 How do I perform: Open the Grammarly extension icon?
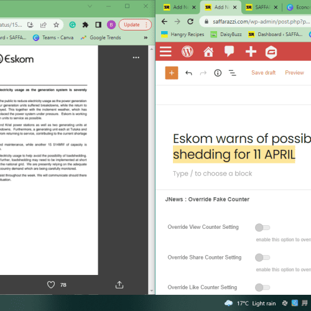coord(72,25)
